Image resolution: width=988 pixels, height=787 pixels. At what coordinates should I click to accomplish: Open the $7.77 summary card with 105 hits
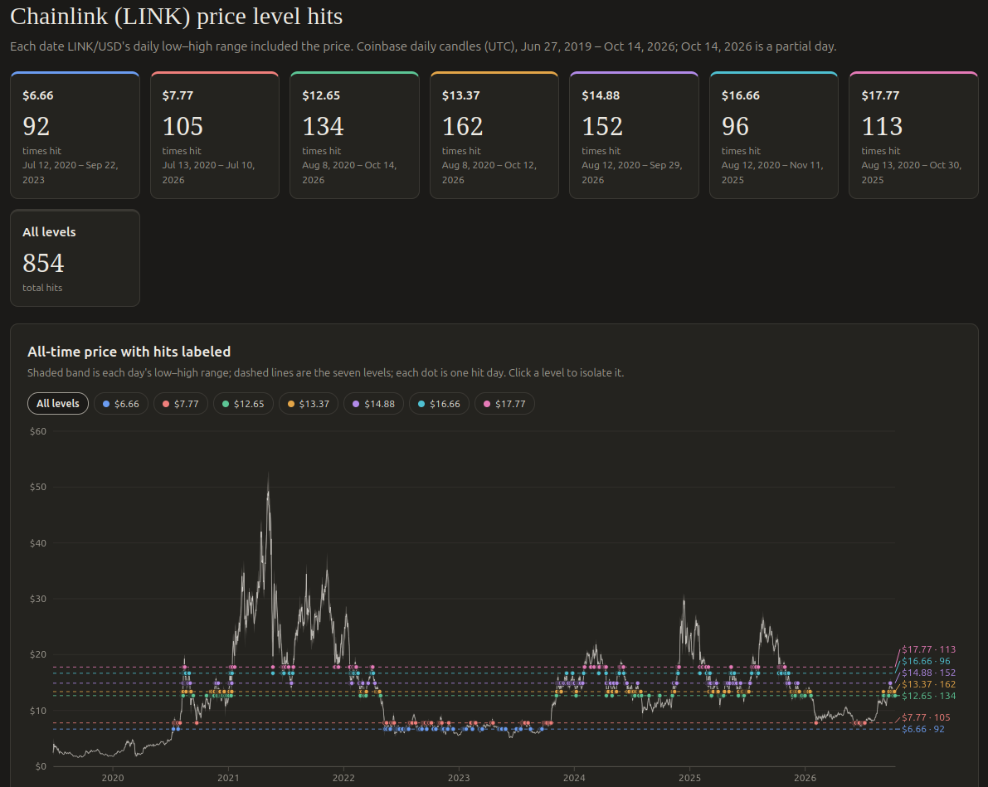215,135
